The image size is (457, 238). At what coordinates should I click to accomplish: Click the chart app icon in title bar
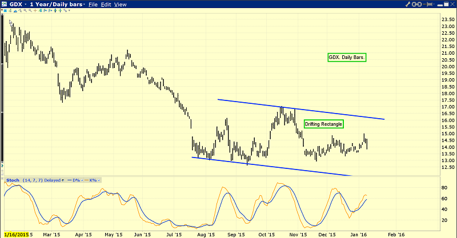[3, 5]
